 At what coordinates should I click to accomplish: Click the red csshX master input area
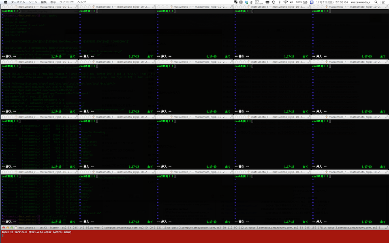[194, 237]
